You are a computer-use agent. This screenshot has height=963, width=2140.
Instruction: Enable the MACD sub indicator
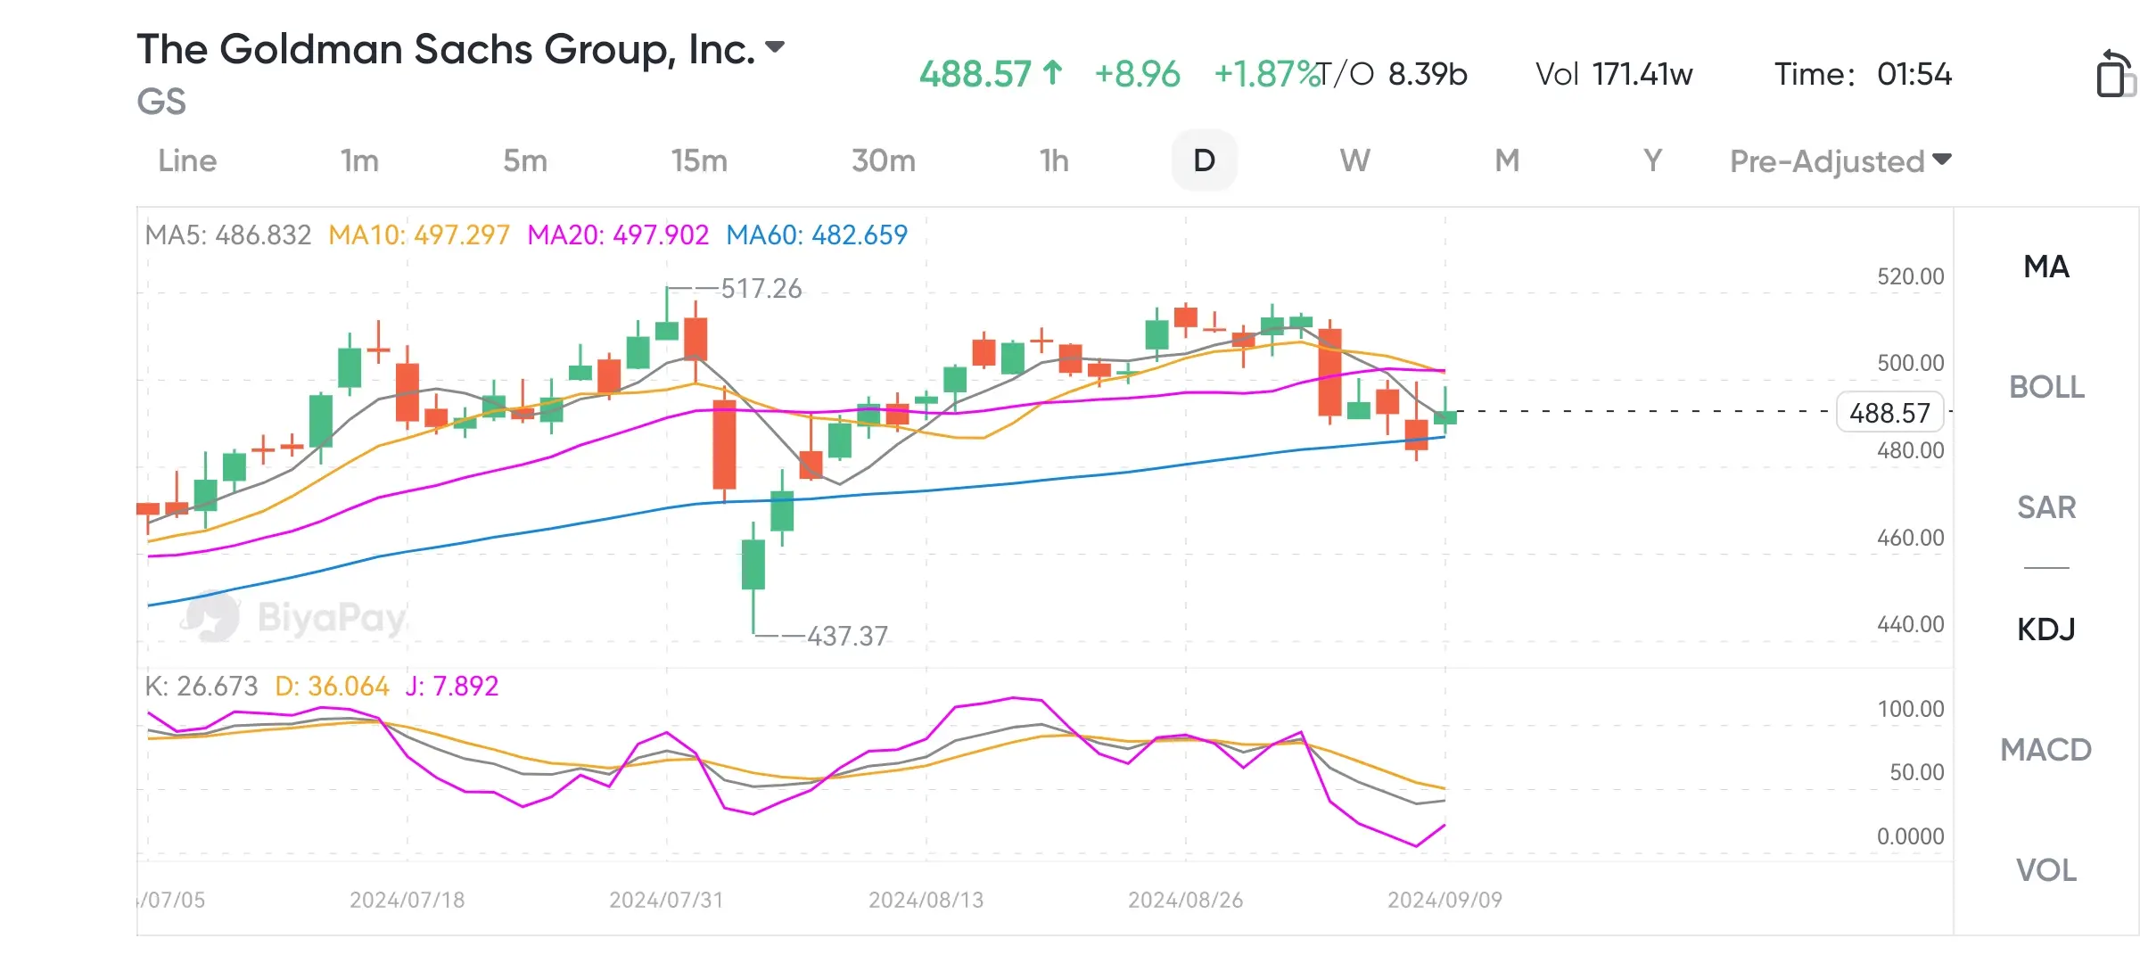click(x=2046, y=750)
